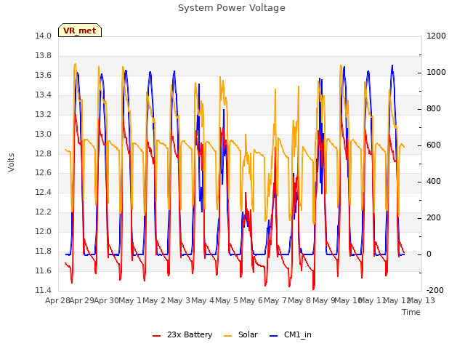465x349 pixels.
Task: Click the red 23x Battery legend swatch
Action: pos(157,336)
